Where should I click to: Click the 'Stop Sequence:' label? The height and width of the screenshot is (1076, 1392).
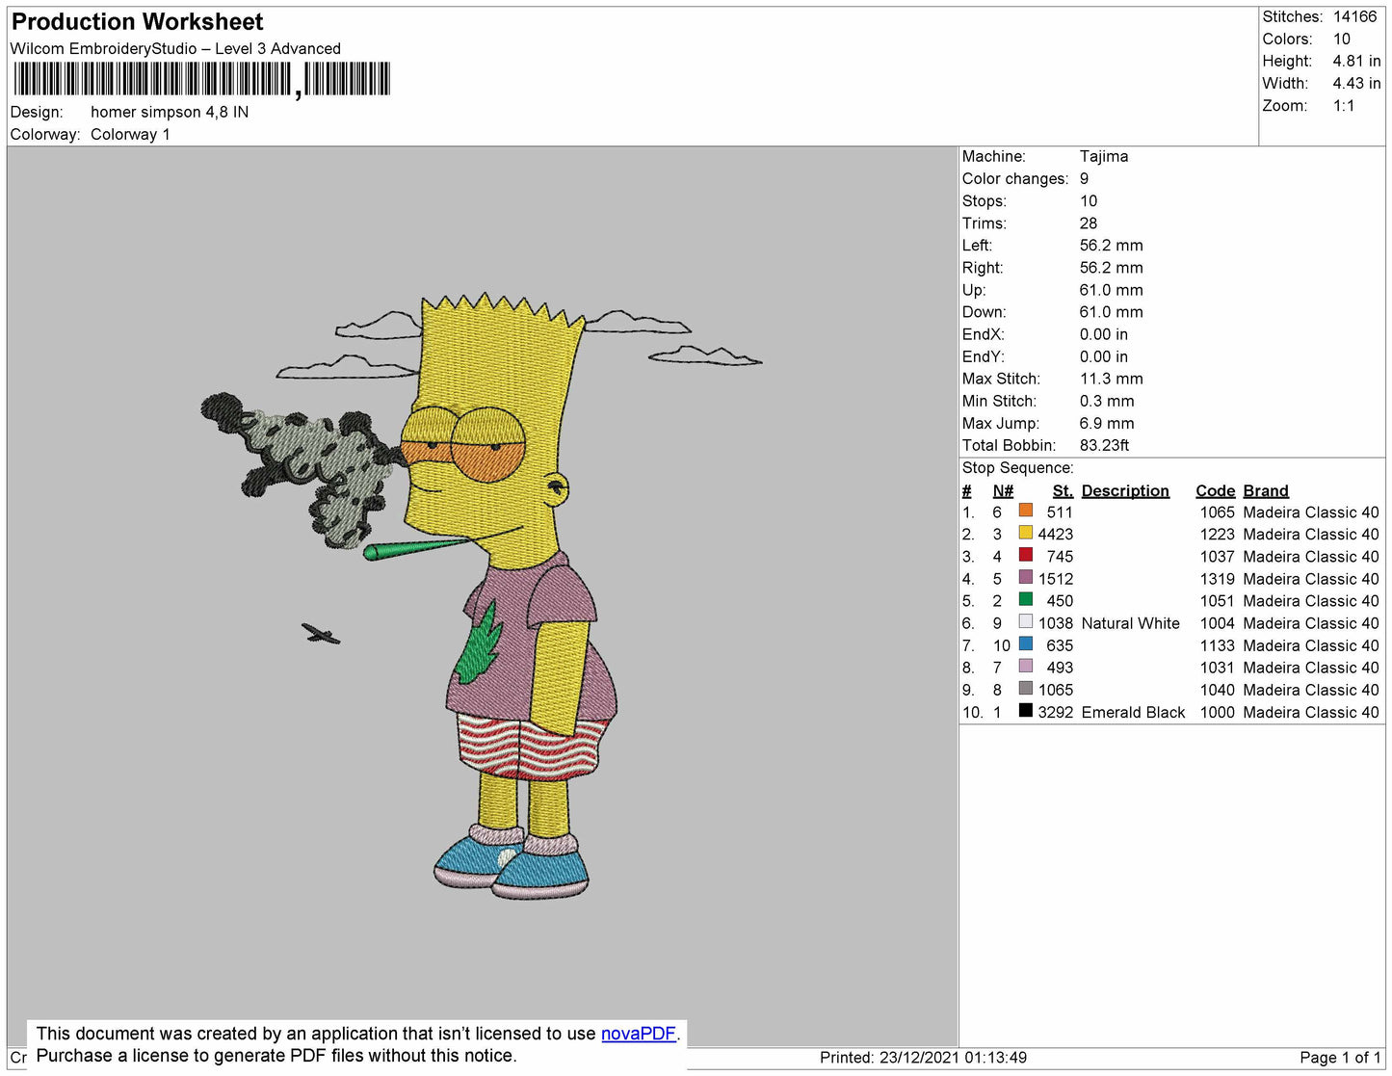(1017, 467)
